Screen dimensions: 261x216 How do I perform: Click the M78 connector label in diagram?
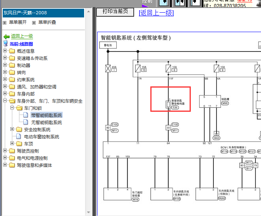[x=136, y=199]
